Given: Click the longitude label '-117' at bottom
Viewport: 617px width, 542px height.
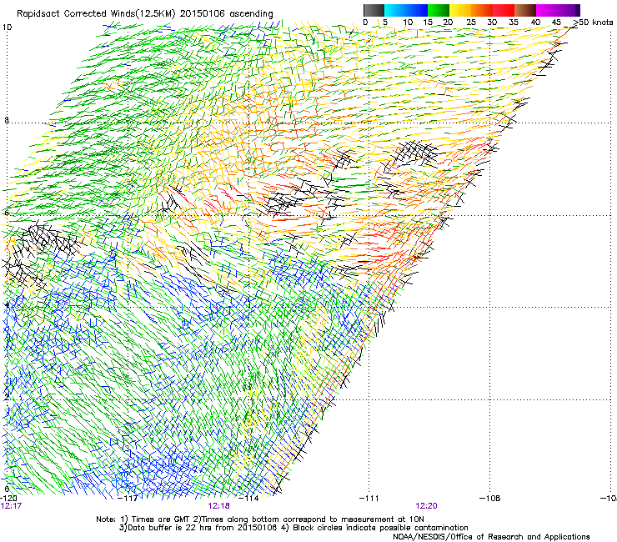Looking at the screenshot, I should pos(128,498).
